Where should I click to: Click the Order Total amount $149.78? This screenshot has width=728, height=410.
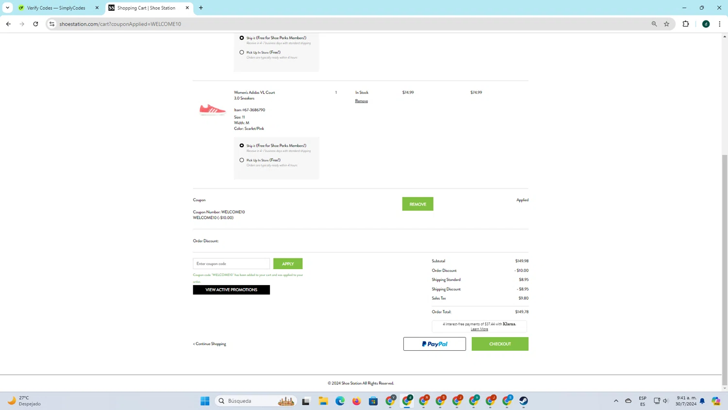(x=522, y=312)
